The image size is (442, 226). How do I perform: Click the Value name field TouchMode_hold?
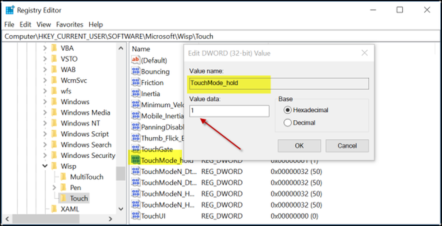[279, 84]
